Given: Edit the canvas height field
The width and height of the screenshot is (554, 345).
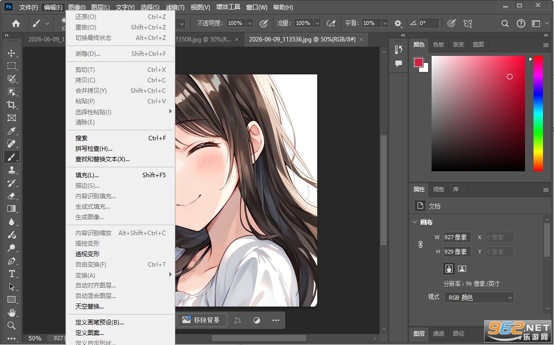Looking at the screenshot, I should coord(457,252).
